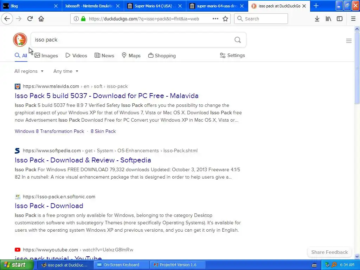Open a new tab with plus button
Viewport: 360px width, 270px height.
tap(316, 6)
